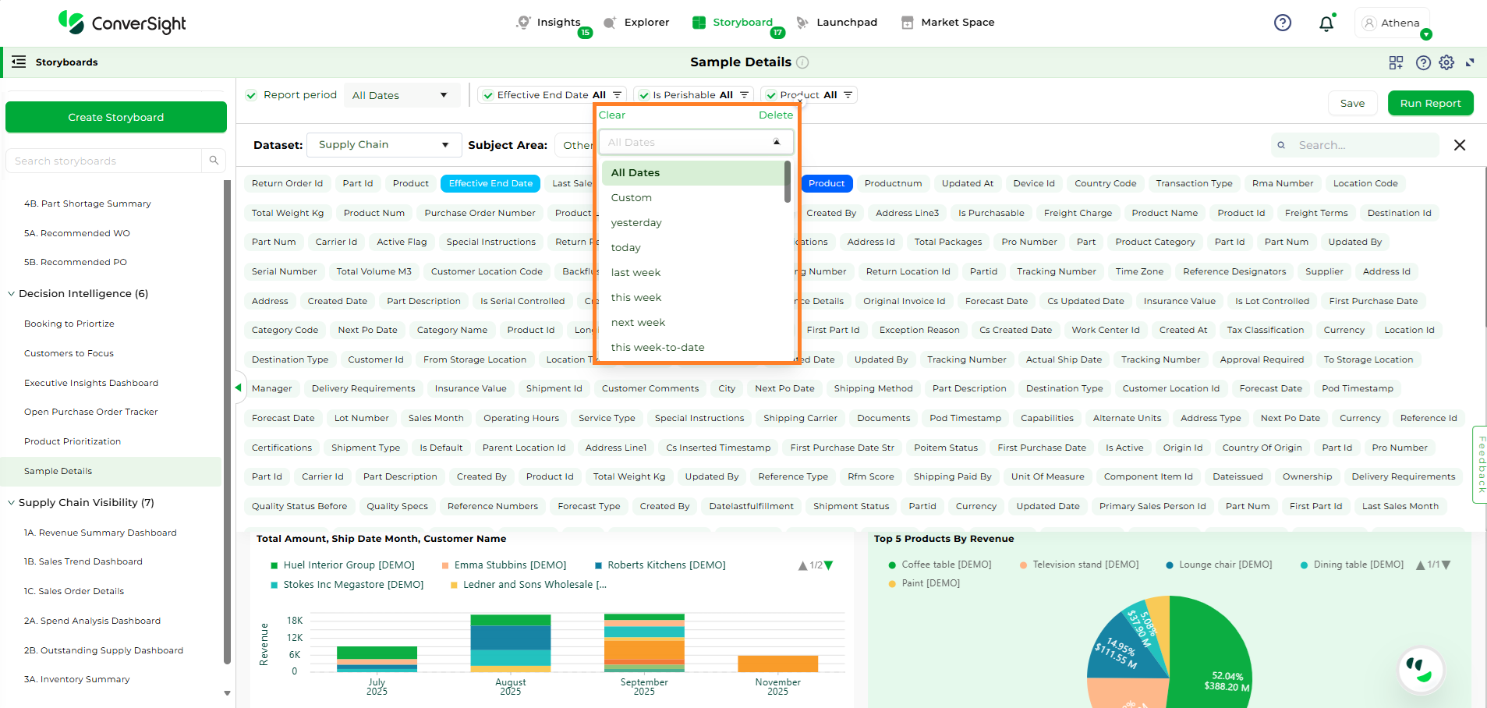1487x708 pixels.
Task: Click the widget layout grid icon
Action: [x=1396, y=62]
